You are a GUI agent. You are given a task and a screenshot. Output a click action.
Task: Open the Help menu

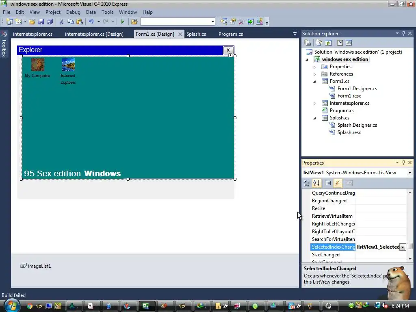[147, 12]
